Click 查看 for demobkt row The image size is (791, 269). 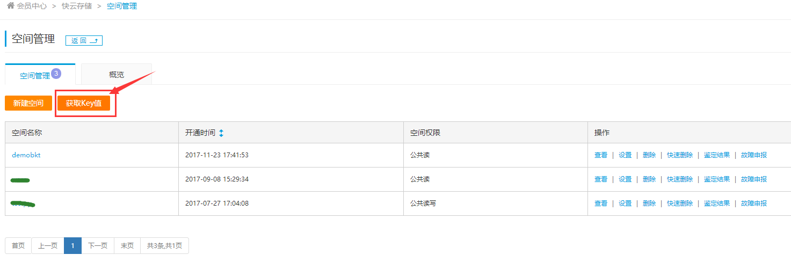click(601, 155)
